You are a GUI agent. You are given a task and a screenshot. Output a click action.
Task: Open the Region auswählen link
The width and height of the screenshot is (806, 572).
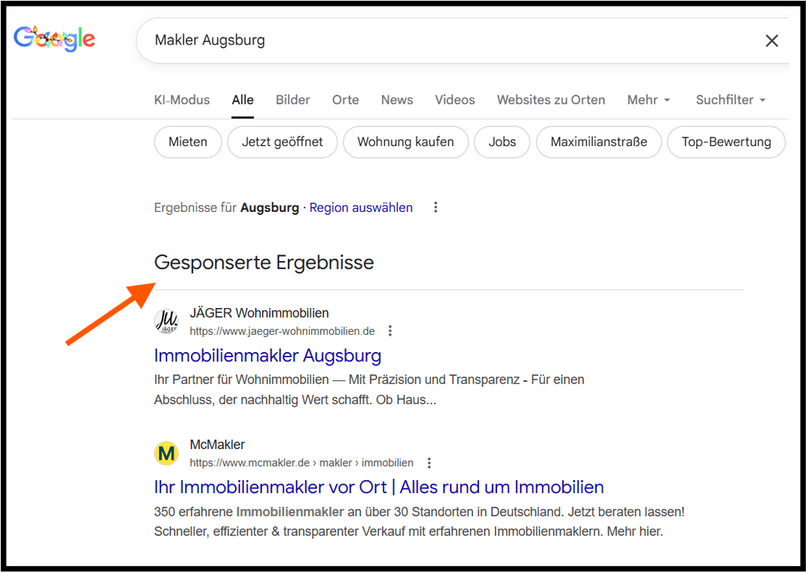point(360,207)
